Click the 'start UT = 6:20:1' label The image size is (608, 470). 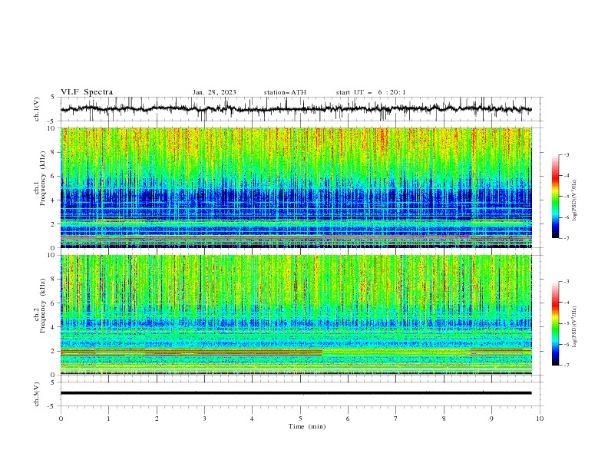click(x=371, y=92)
